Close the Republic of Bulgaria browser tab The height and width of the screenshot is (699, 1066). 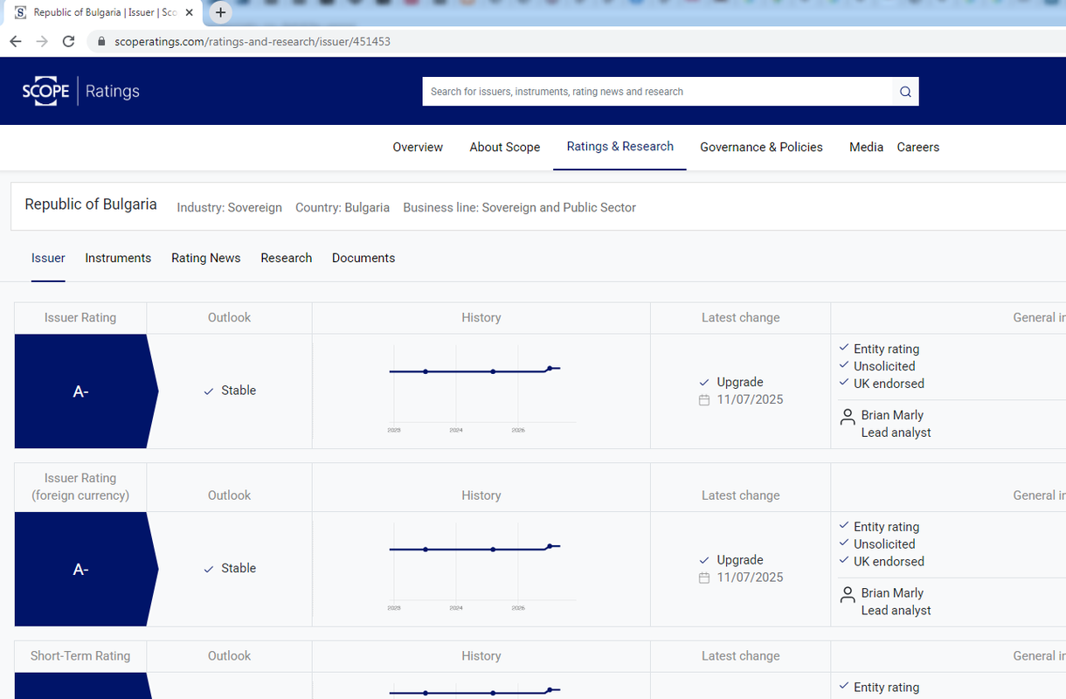click(190, 13)
